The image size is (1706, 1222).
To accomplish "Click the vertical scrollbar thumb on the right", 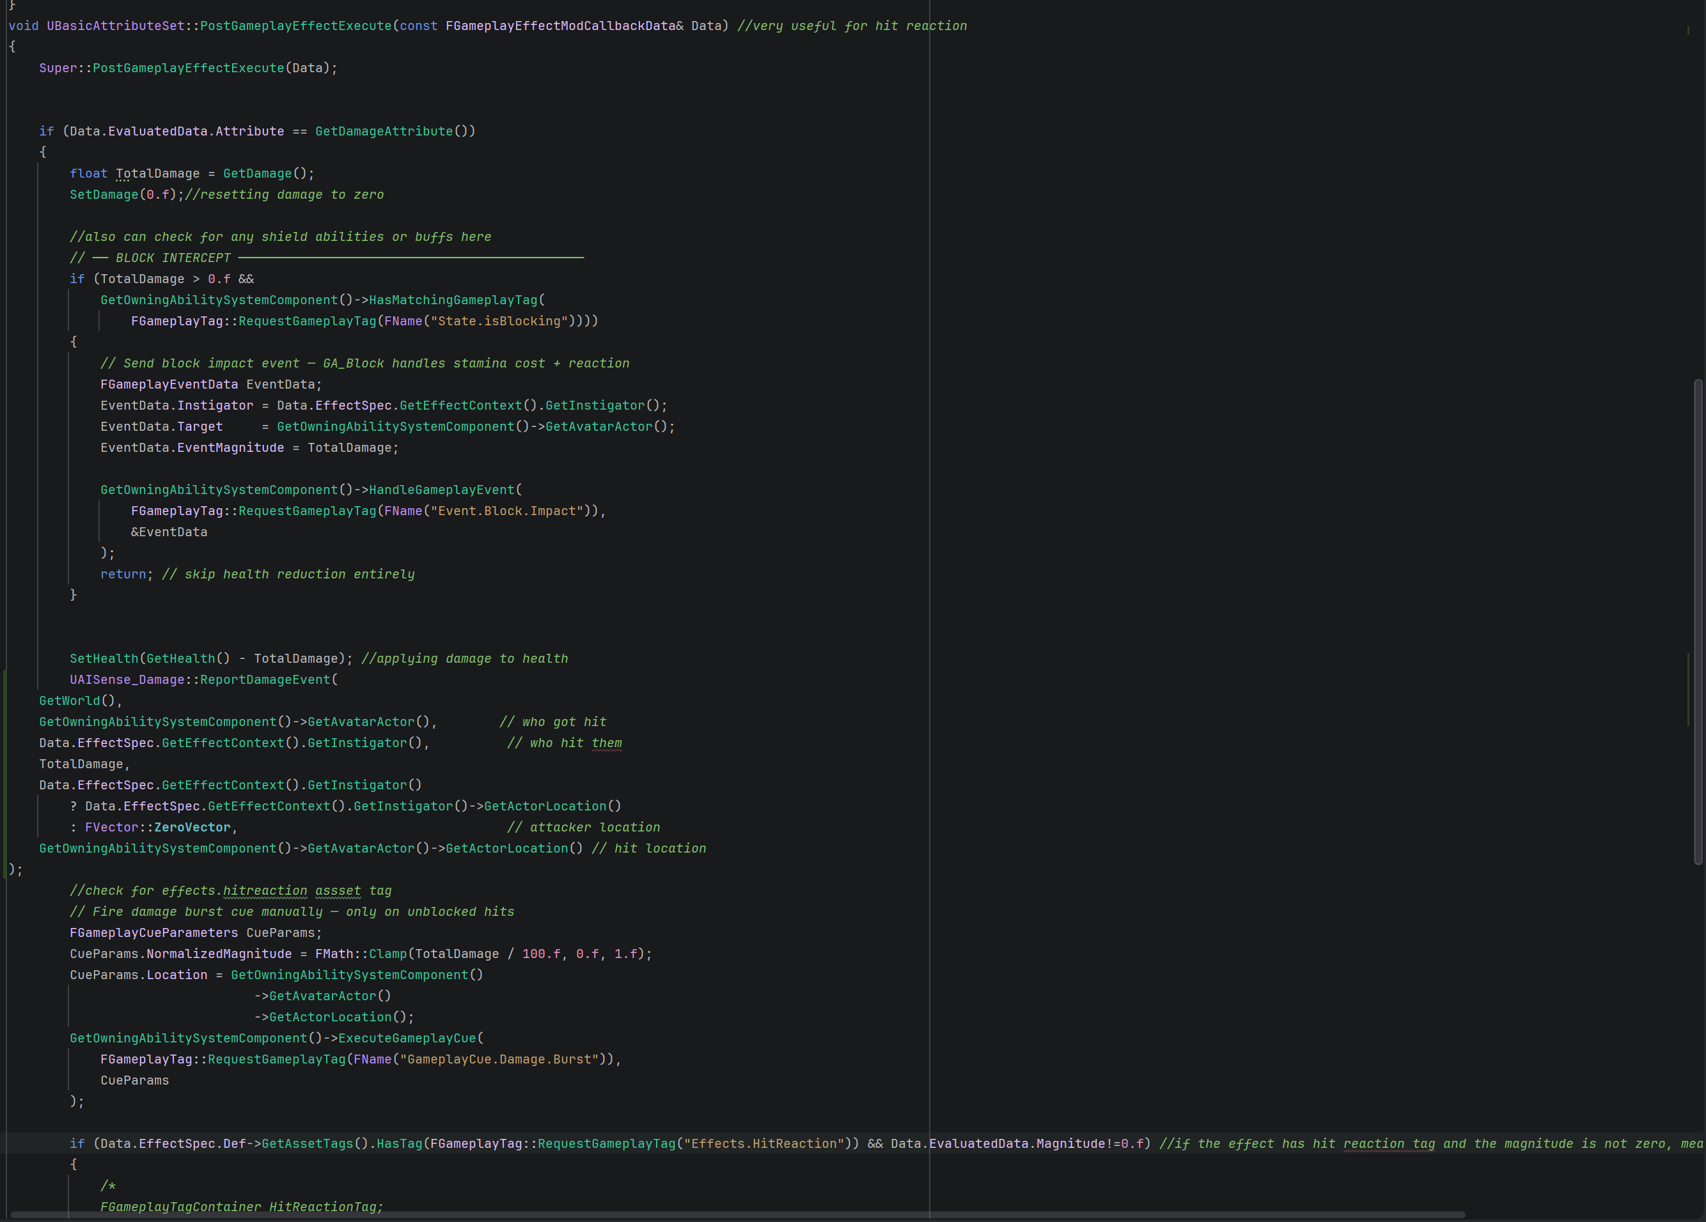I will click(x=1698, y=623).
